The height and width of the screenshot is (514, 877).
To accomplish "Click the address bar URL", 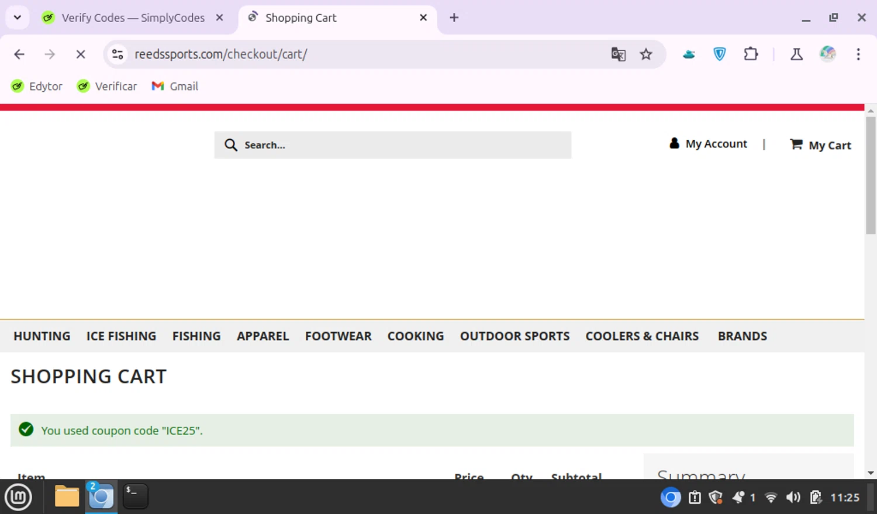I will pos(221,54).
